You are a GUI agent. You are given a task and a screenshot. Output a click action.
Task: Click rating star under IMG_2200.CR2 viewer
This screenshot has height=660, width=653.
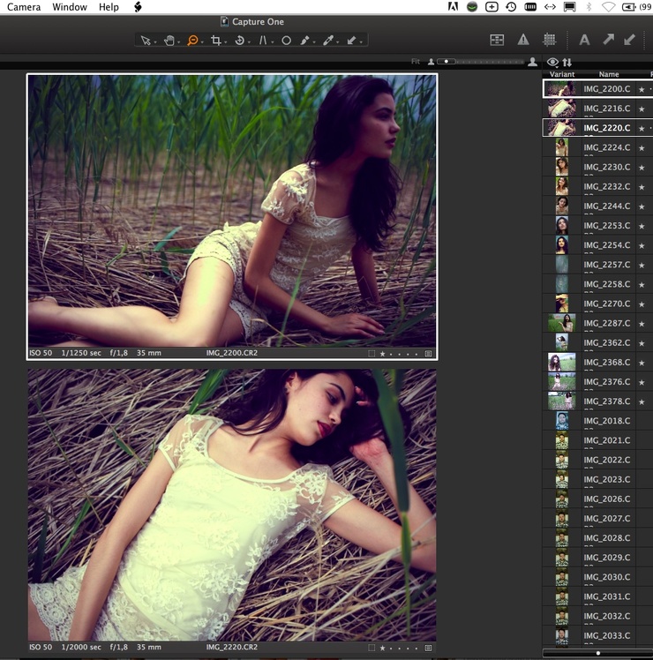click(382, 354)
